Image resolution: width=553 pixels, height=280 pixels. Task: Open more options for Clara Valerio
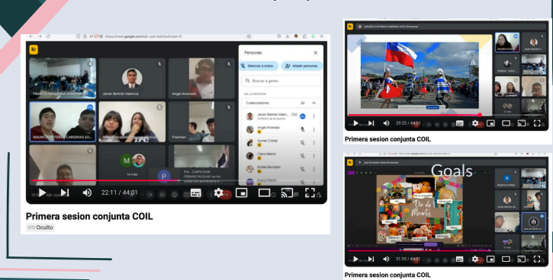(314, 155)
